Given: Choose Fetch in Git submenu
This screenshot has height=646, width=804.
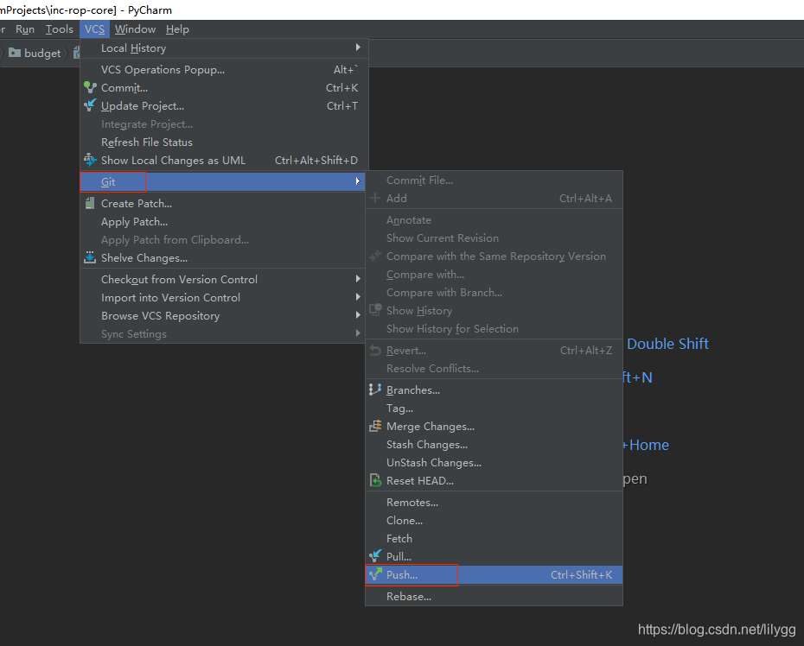Looking at the screenshot, I should [494, 538].
